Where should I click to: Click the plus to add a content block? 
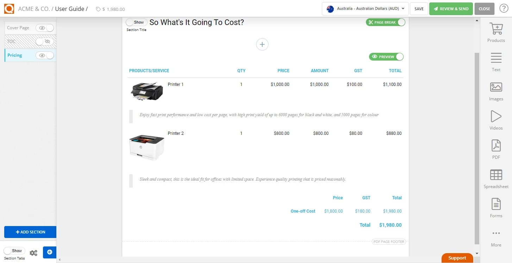[x=262, y=44]
